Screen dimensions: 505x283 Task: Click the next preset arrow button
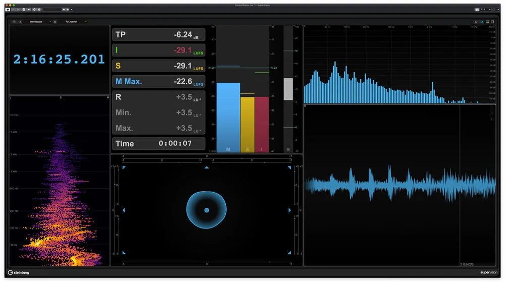click(68, 9)
